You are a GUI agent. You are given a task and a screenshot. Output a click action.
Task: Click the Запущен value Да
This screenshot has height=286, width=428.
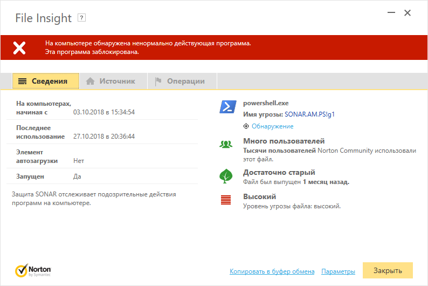click(x=77, y=176)
